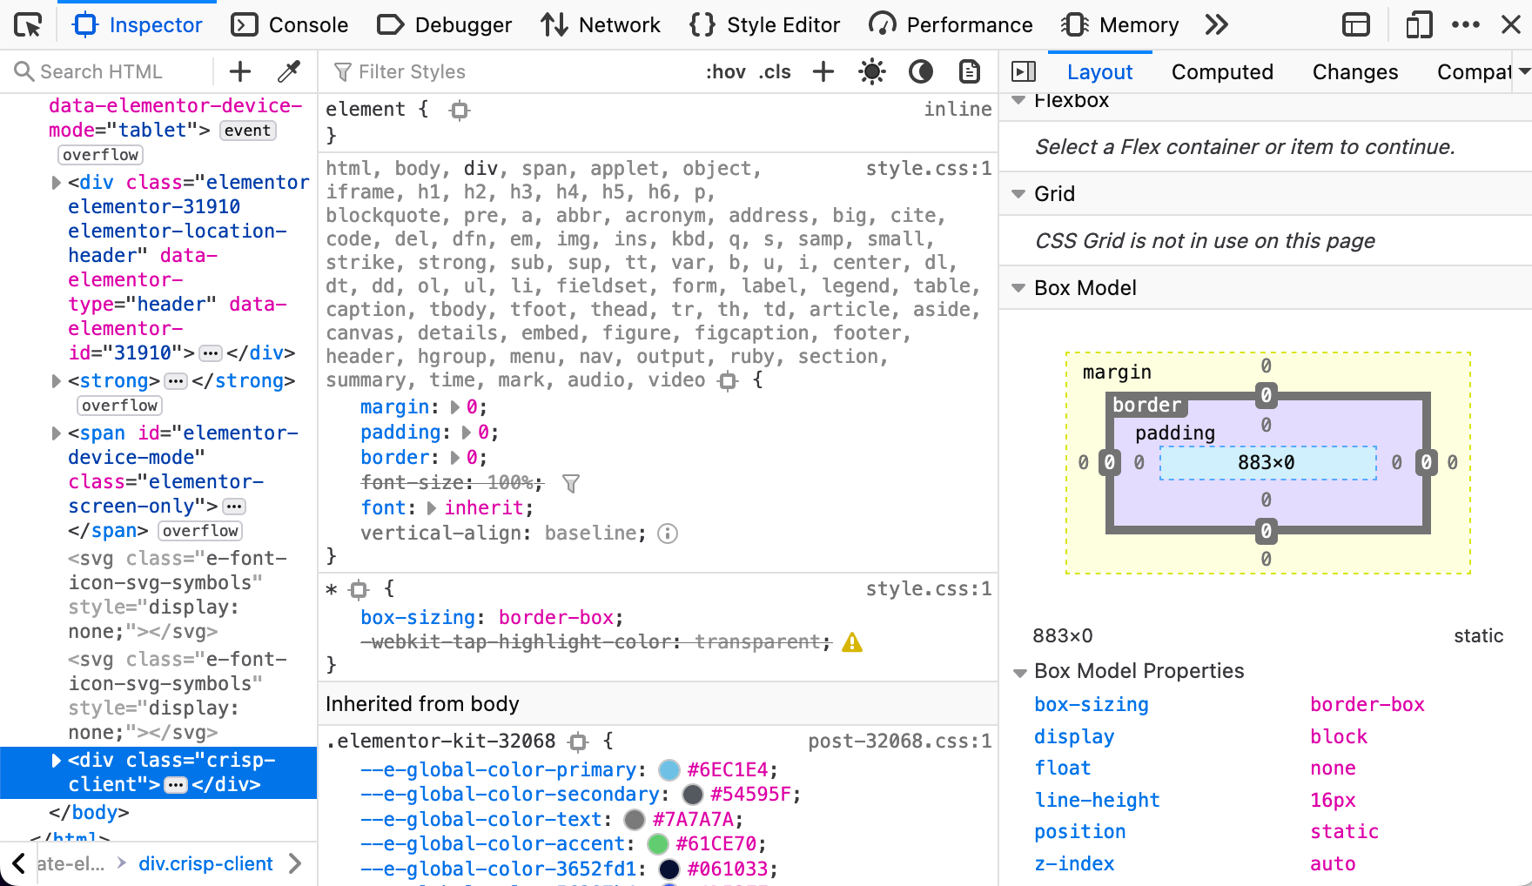The width and height of the screenshot is (1532, 886).
Task: Toggle the three-pane inspector sidebar
Action: (1024, 71)
